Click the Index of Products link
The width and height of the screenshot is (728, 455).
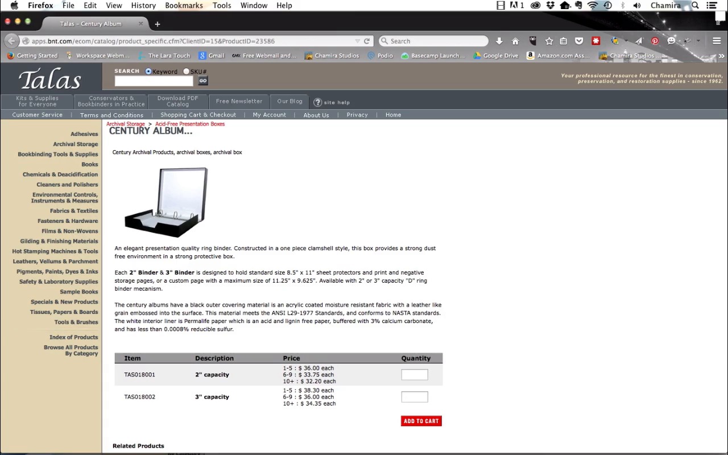(x=73, y=337)
